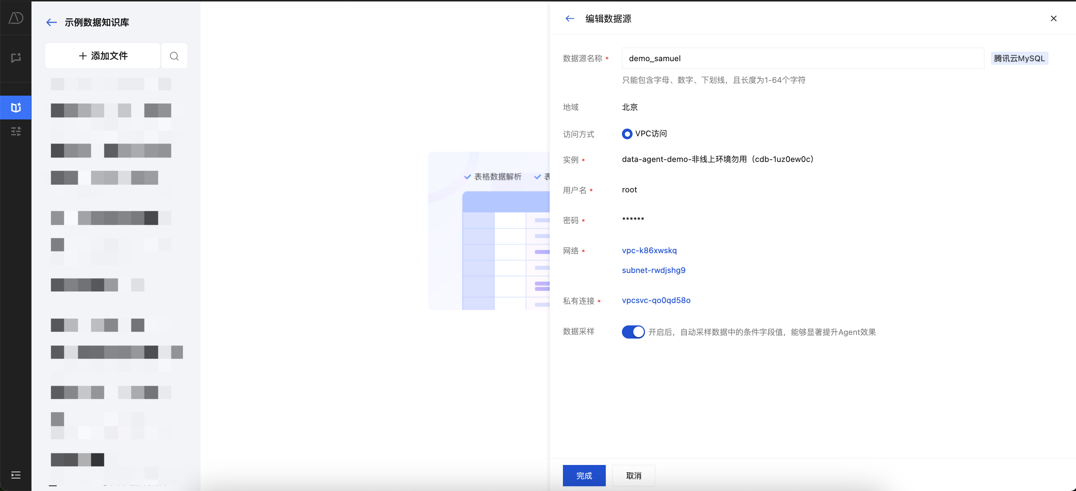The width and height of the screenshot is (1076, 491).
Task: Click the app logo in sidebar
Action: pyautogui.click(x=16, y=18)
